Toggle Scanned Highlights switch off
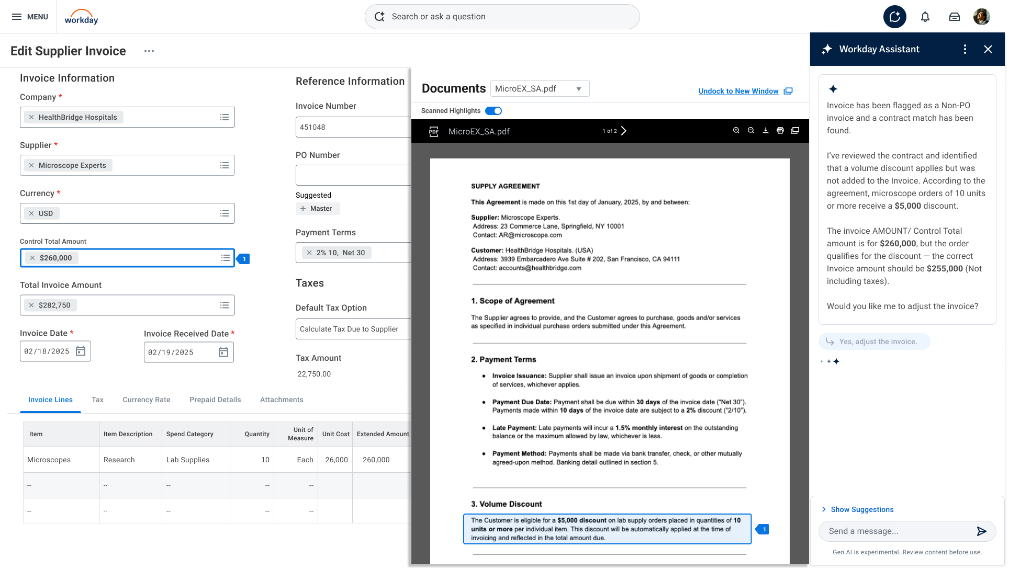The height and width of the screenshot is (570, 1009). (x=493, y=111)
